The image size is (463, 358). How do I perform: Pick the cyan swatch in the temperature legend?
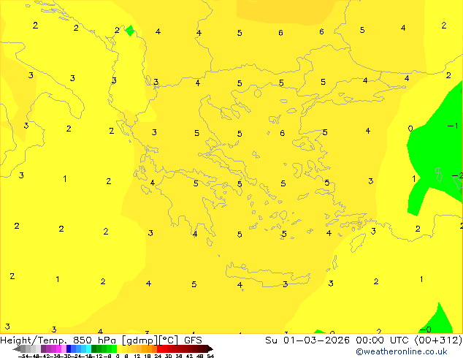(x=88, y=349)
